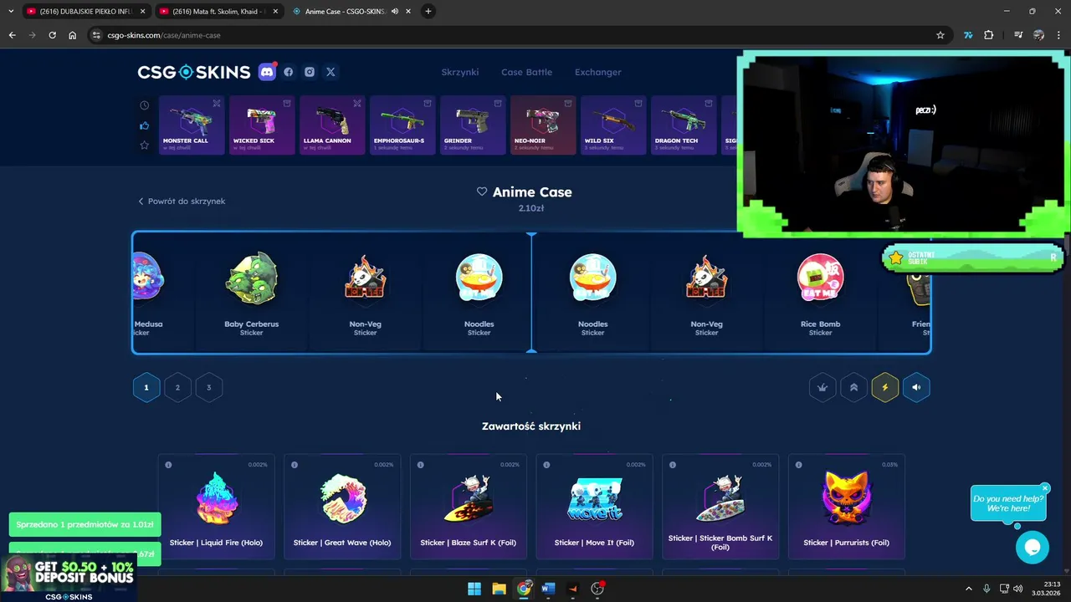Click the address bar URL
Image resolution: width=1071 pixels, height=602 pixels.
pyautogui.click(x=164, y=35)
